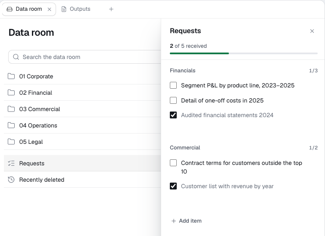
Task: Click the Commercial section heading
Action: (x=185, y=148)
